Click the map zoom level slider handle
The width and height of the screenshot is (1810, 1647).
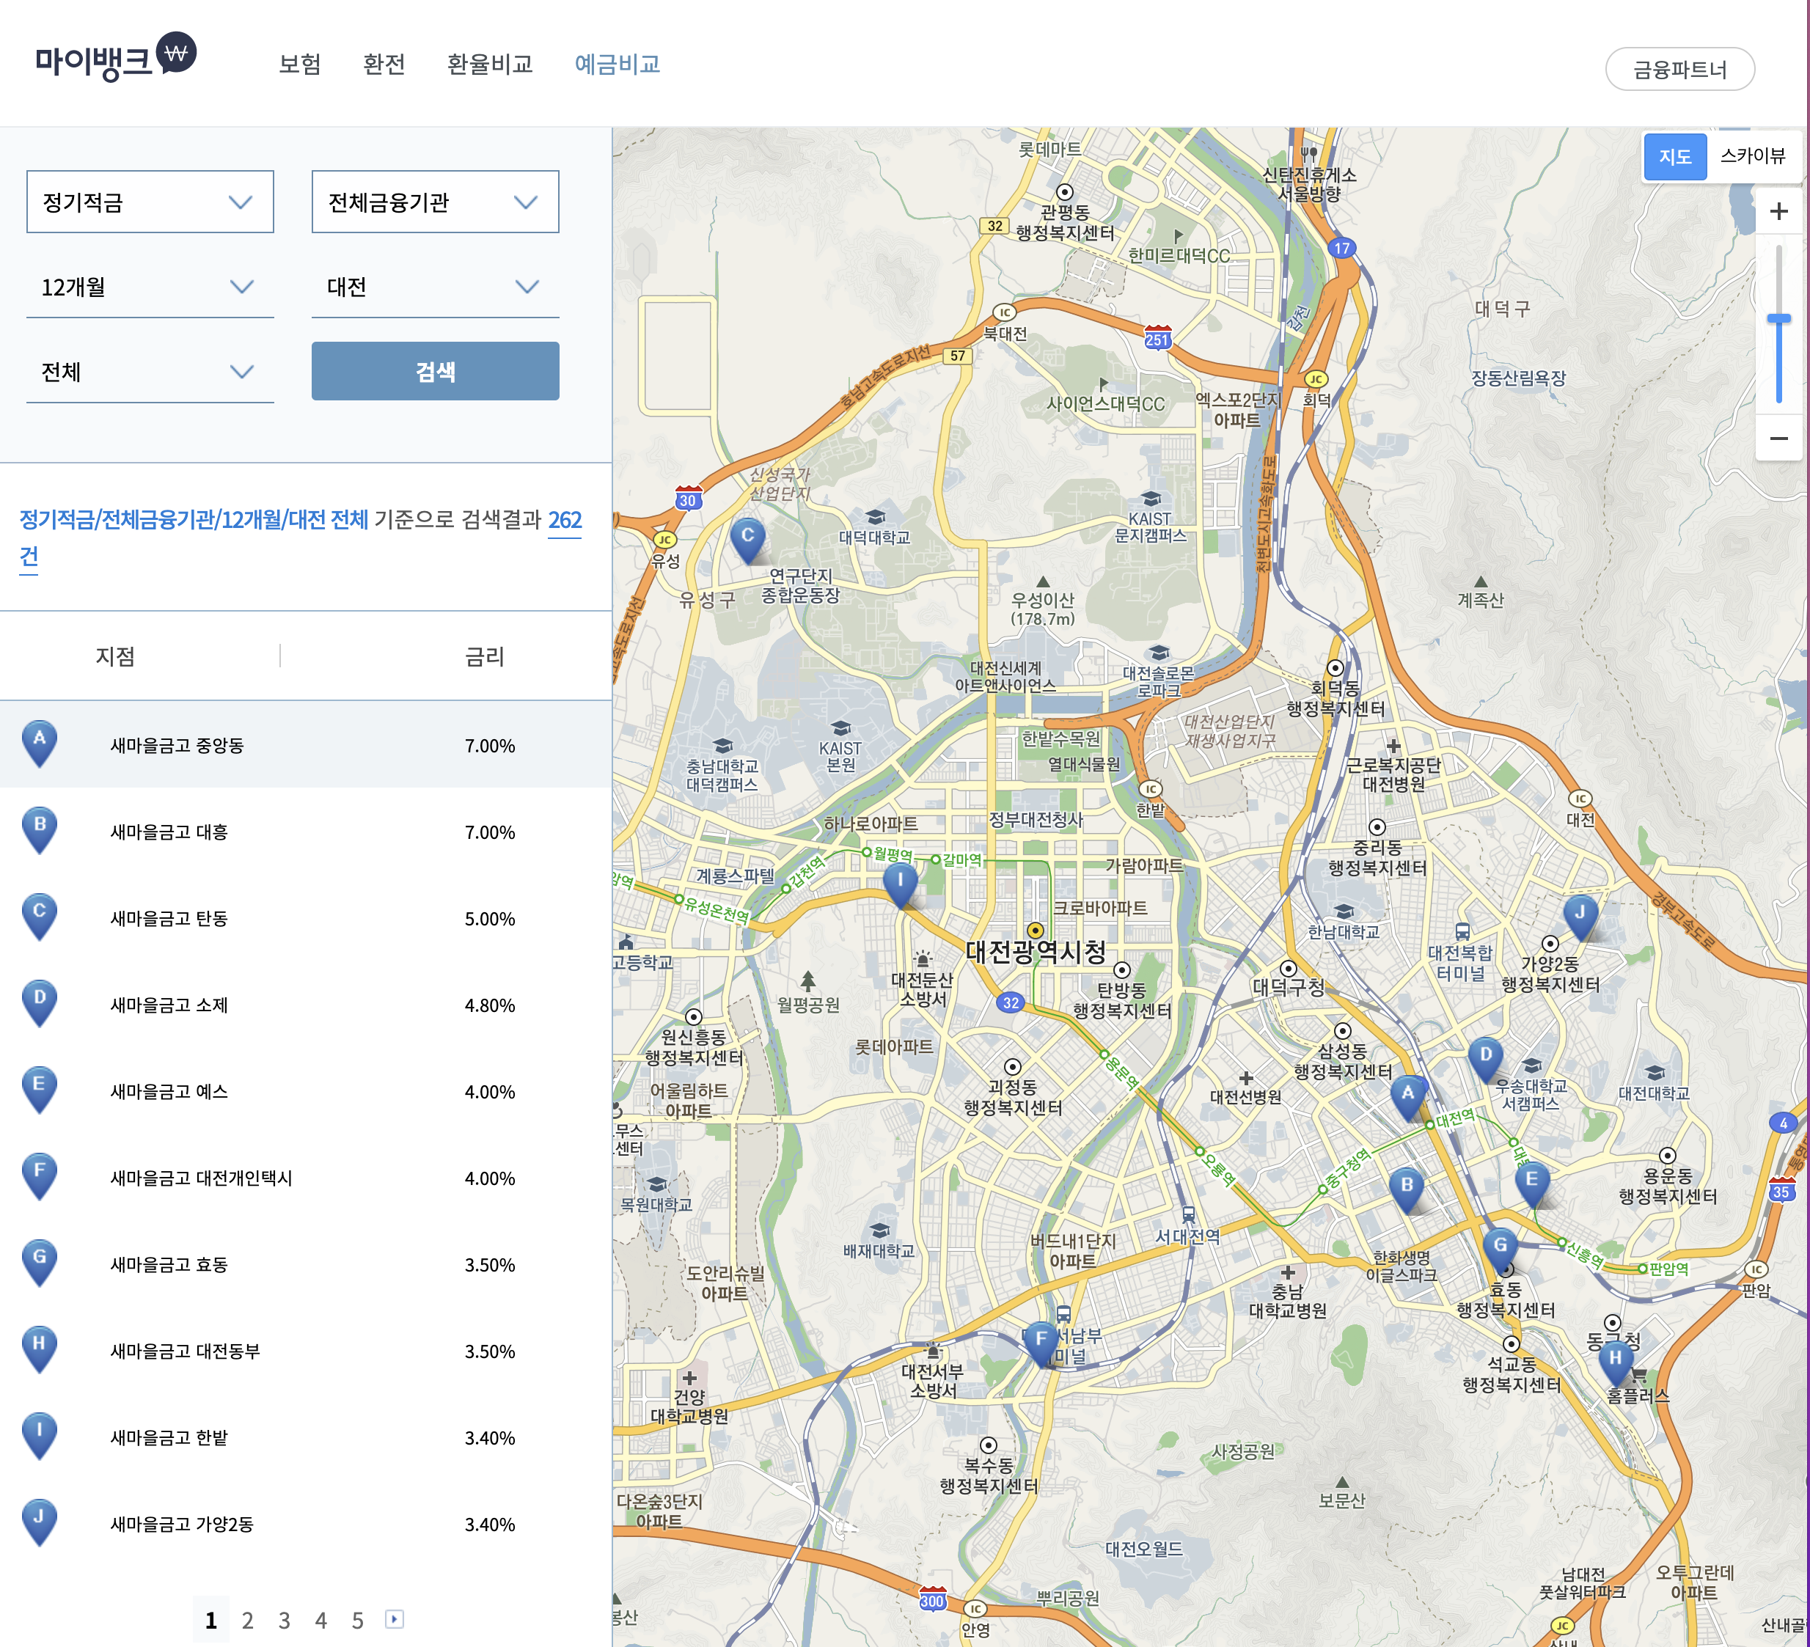coord(1778,319)
